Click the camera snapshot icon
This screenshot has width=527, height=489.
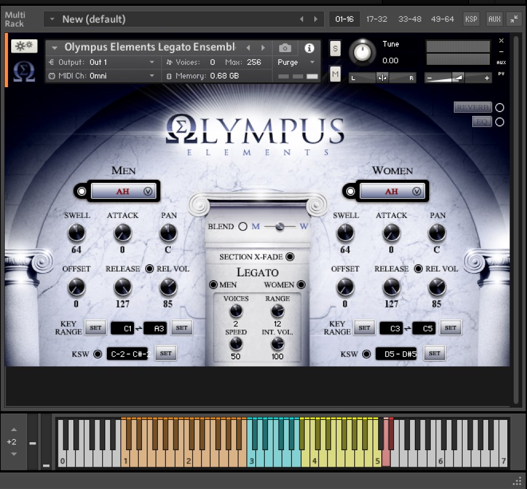click(x=285, y=48)
